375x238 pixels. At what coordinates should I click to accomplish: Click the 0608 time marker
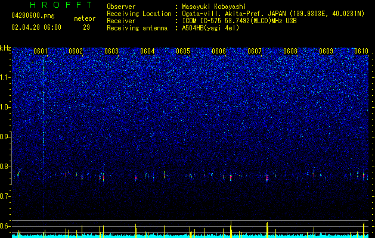290,51
